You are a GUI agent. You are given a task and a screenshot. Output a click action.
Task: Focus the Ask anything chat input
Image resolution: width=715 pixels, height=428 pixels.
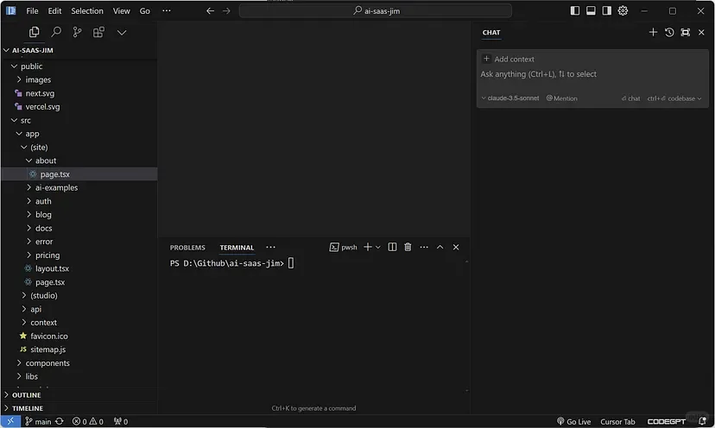point(592,74)
